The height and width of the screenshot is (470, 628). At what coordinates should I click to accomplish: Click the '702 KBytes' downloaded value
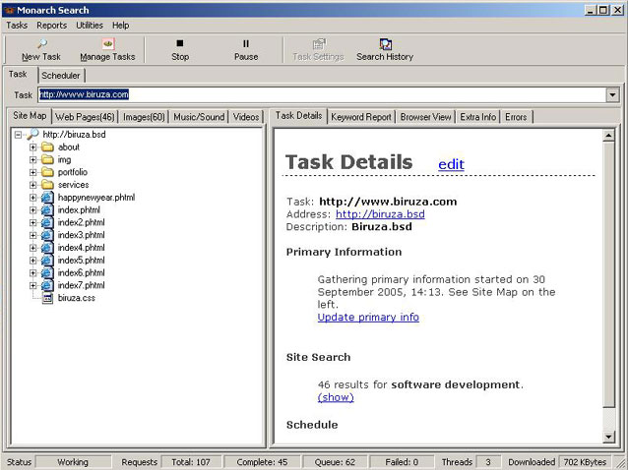[x=585, y=462]
